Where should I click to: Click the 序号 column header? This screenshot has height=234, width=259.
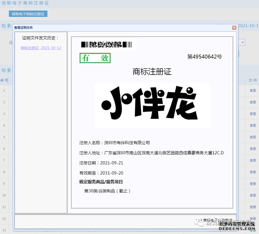point(4,80)
